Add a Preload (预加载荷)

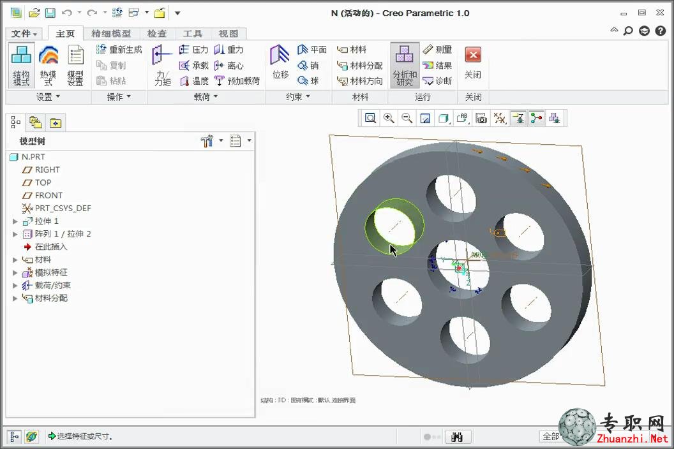coord(237,81)
